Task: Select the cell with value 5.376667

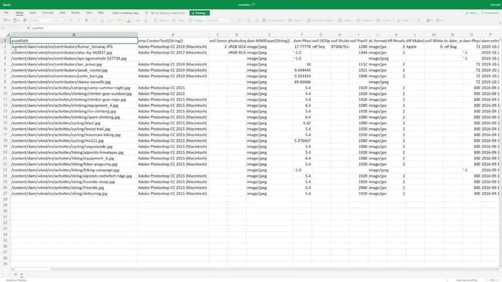Action: (x=302, y=141)
